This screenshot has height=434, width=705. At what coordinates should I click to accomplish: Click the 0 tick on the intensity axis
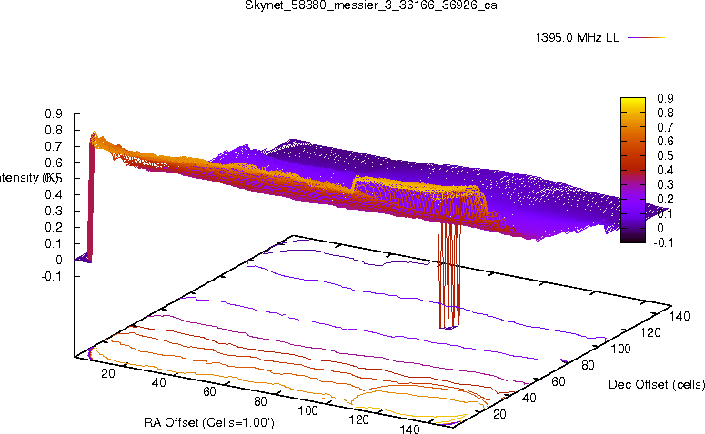click(59, 260)
